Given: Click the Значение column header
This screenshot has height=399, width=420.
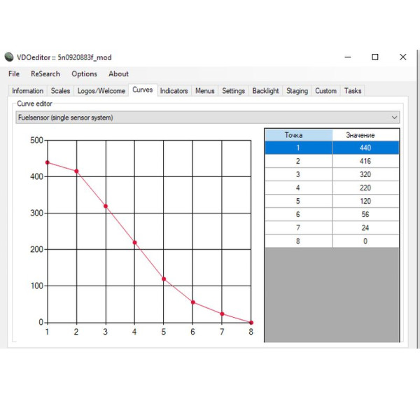Looking at the screenshot, I should point(365,135).
